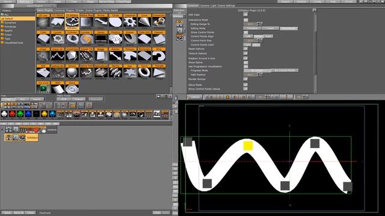
Task: Set Editing Mode to Linear
Action: (x=270, y=28)
